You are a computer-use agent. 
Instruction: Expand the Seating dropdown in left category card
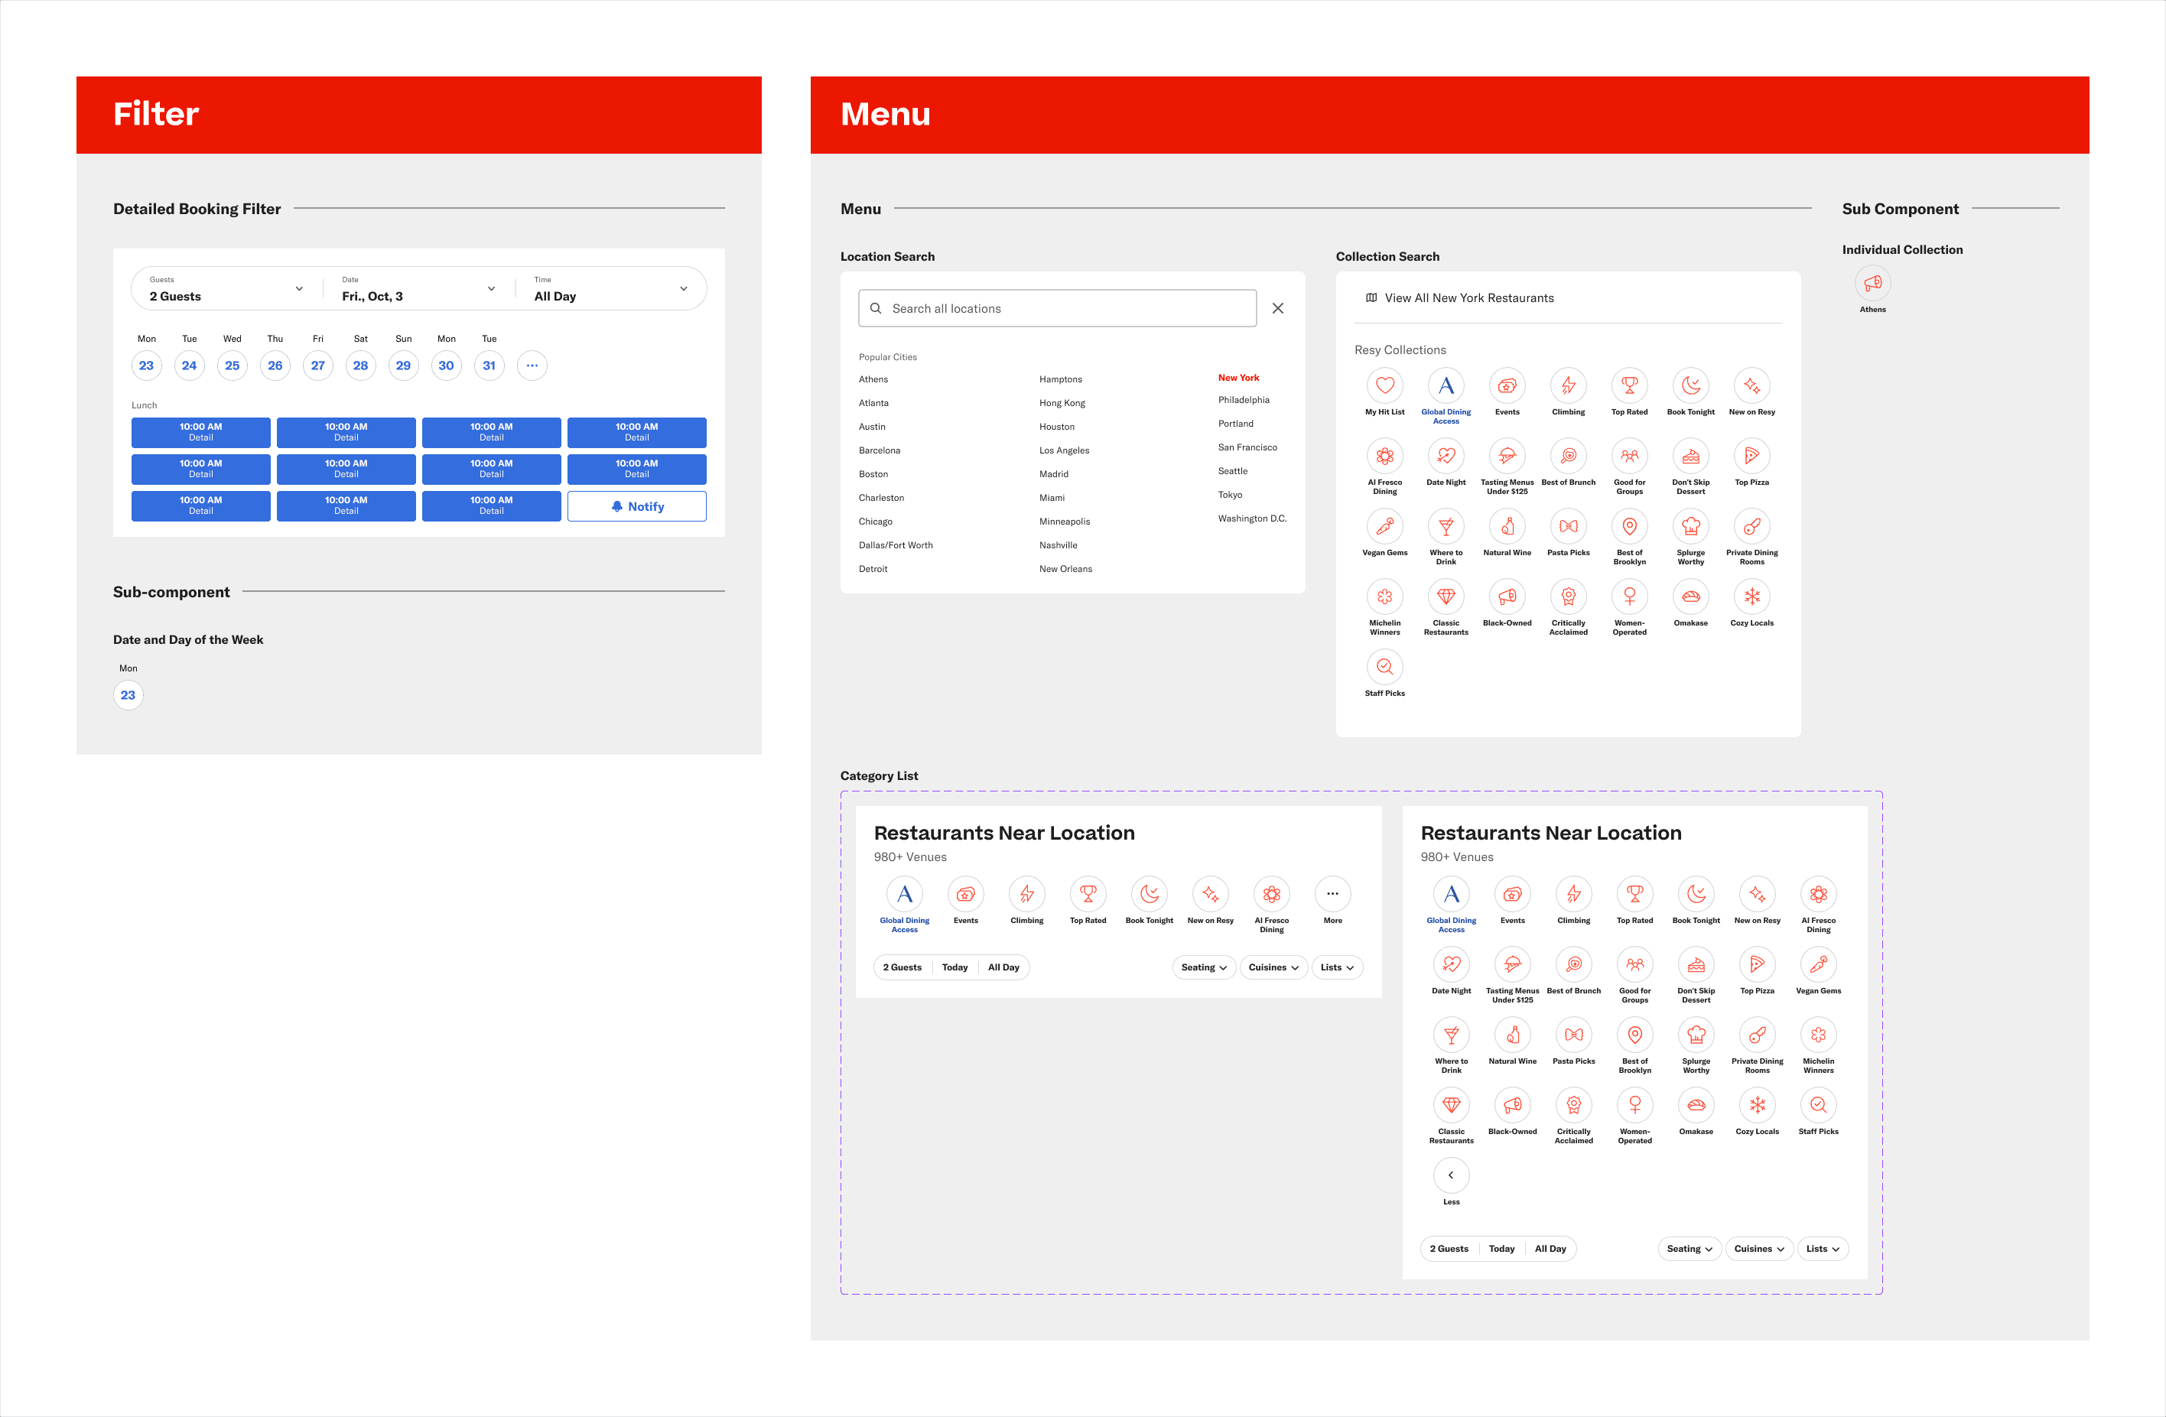point(1203,967)
